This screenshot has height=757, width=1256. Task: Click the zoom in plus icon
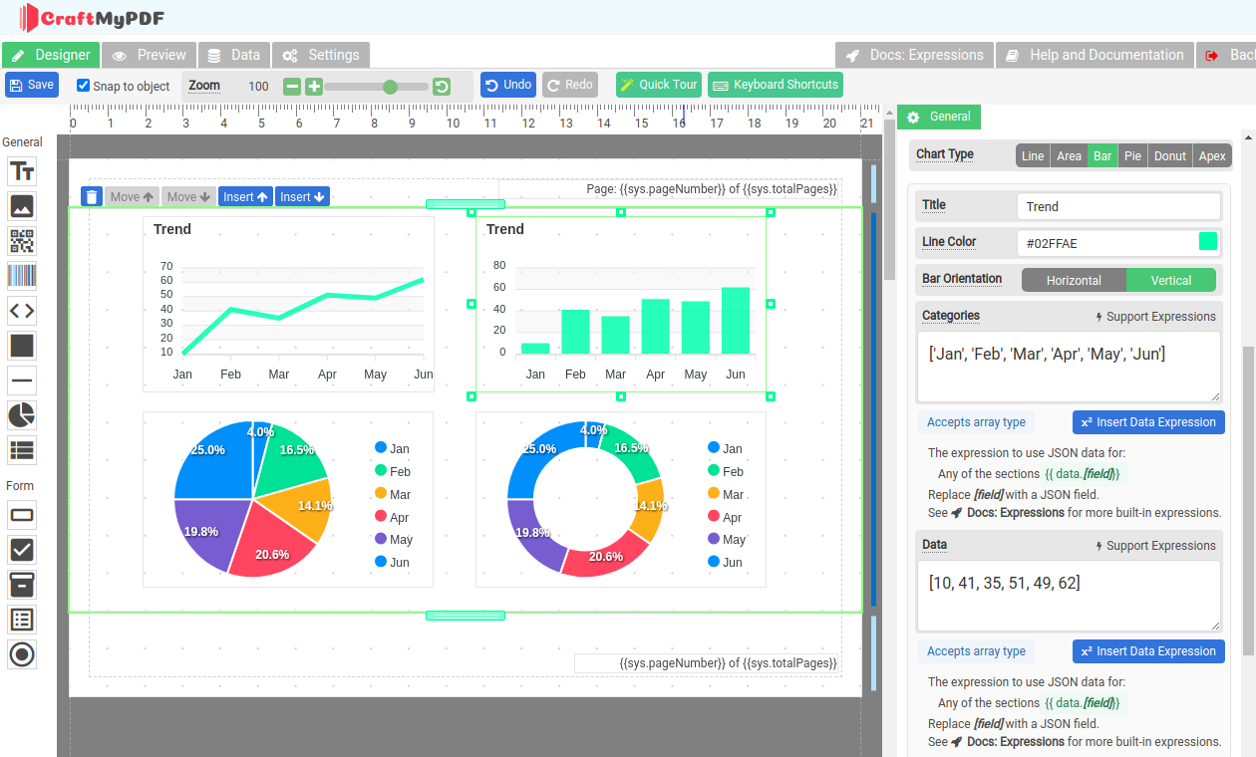click(313, 87)
